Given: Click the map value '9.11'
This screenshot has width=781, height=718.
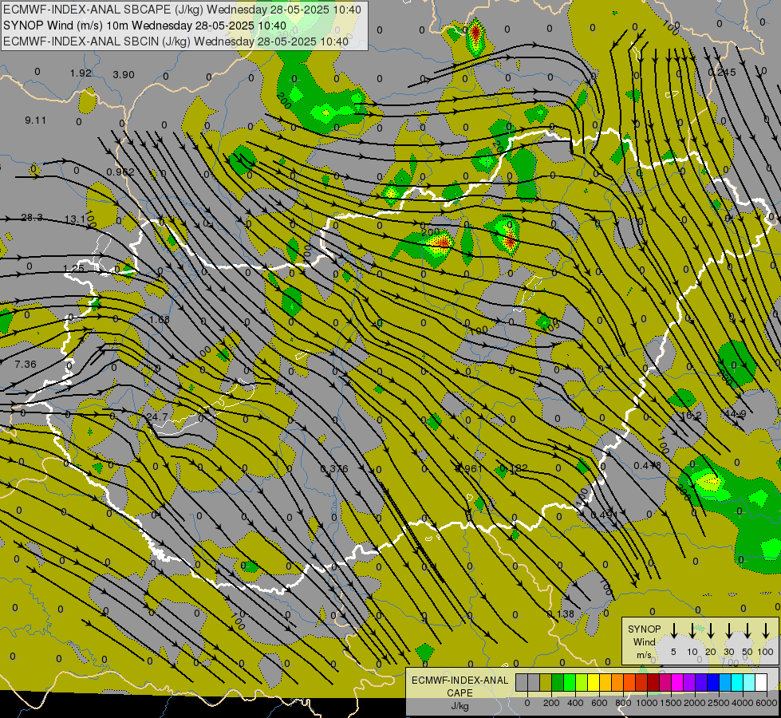Looking at the screenshot, I should click(x=35, y=120).
